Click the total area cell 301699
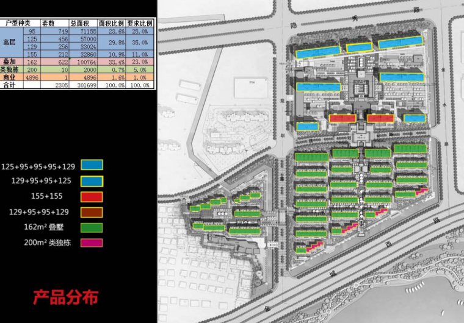Screen dimensions: 464x323 click(x=82, y=86)
